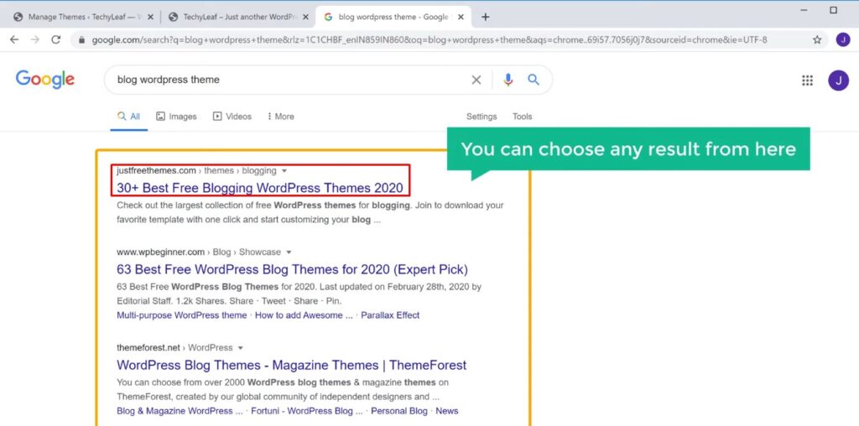
Task: Open WordPress Blog Themes ThemeForest result
Action: click(x=291, y=366)
